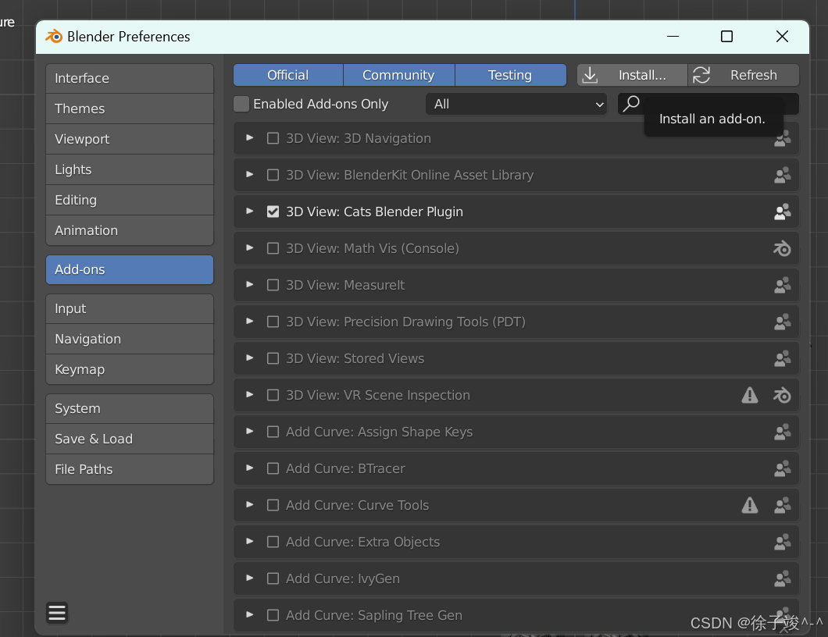
Task: Open the File Paths preferences section
Action: [130, 469]
